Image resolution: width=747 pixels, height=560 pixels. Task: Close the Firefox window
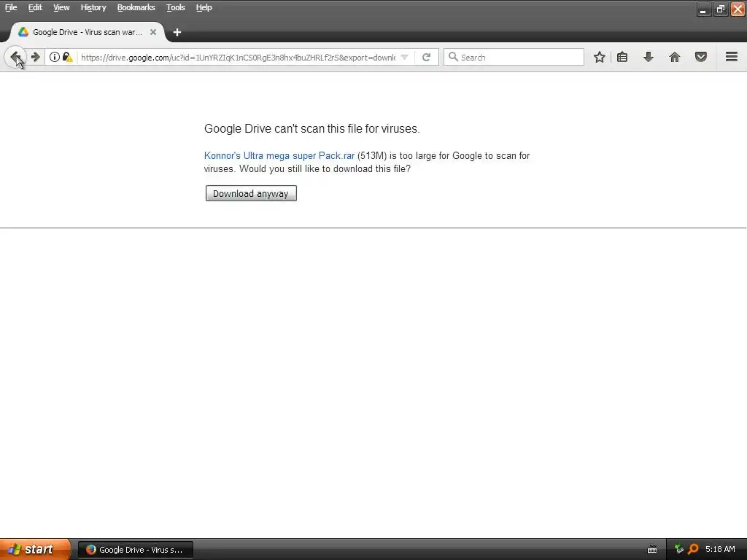738,9
